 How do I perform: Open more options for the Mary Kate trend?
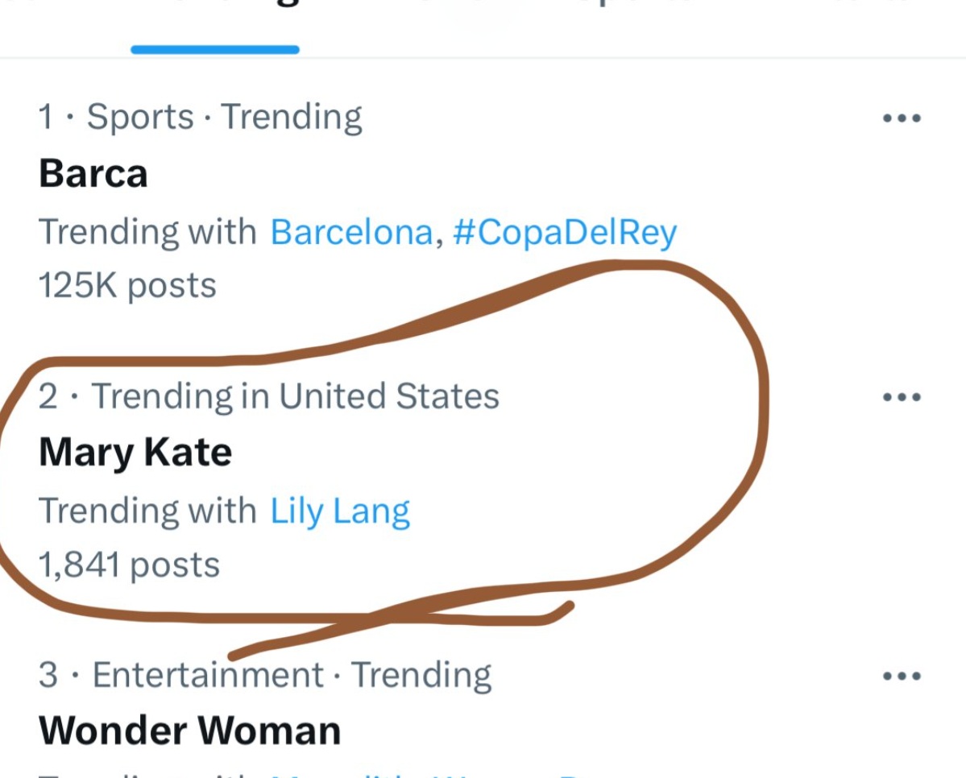(x=902, y=397)
